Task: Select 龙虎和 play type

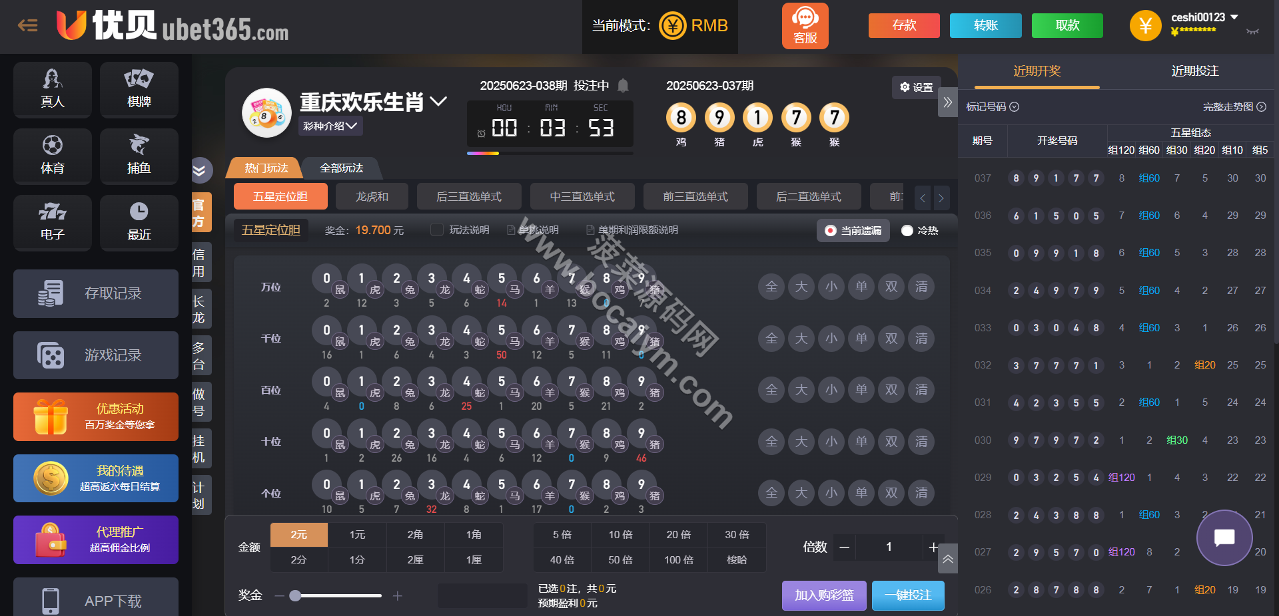Action: (x=372, y=196)
